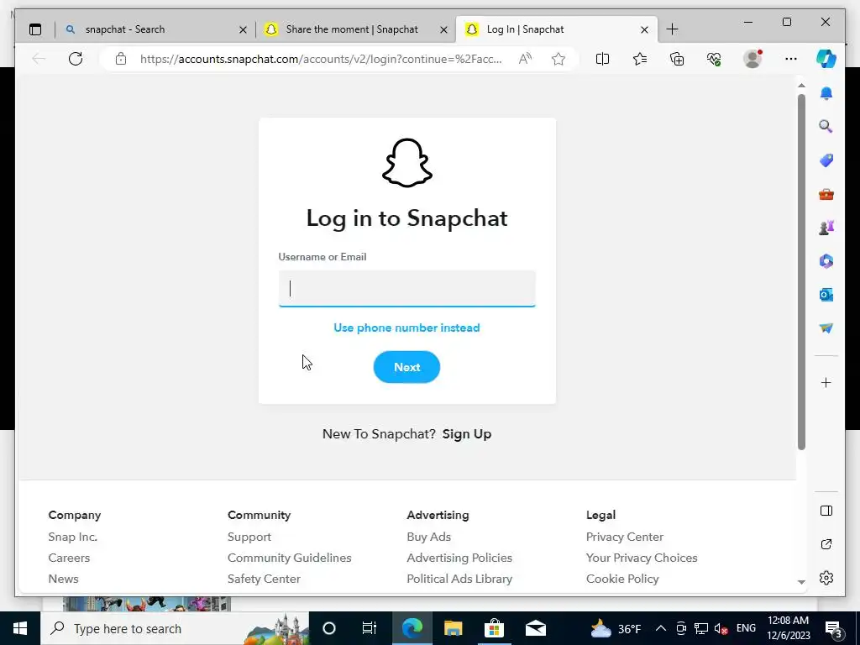Image resolution: width=860 pixels, height=645 pixels.
Task: Show hidden system tray icons chevron
Action: [661, 628]
